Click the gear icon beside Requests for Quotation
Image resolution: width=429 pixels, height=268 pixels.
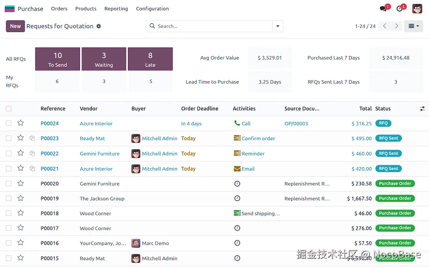tap(98, 26)
